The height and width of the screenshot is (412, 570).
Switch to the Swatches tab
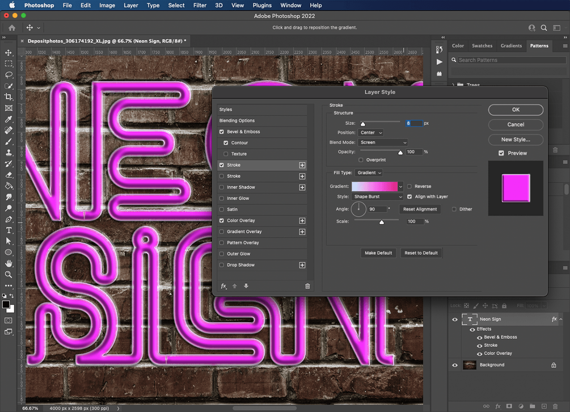pyautogui.click(x=482, y=46)
